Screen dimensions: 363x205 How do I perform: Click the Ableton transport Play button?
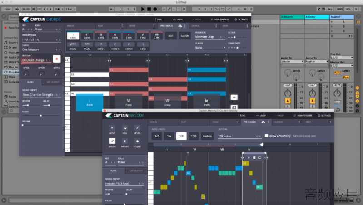[143, 9]
